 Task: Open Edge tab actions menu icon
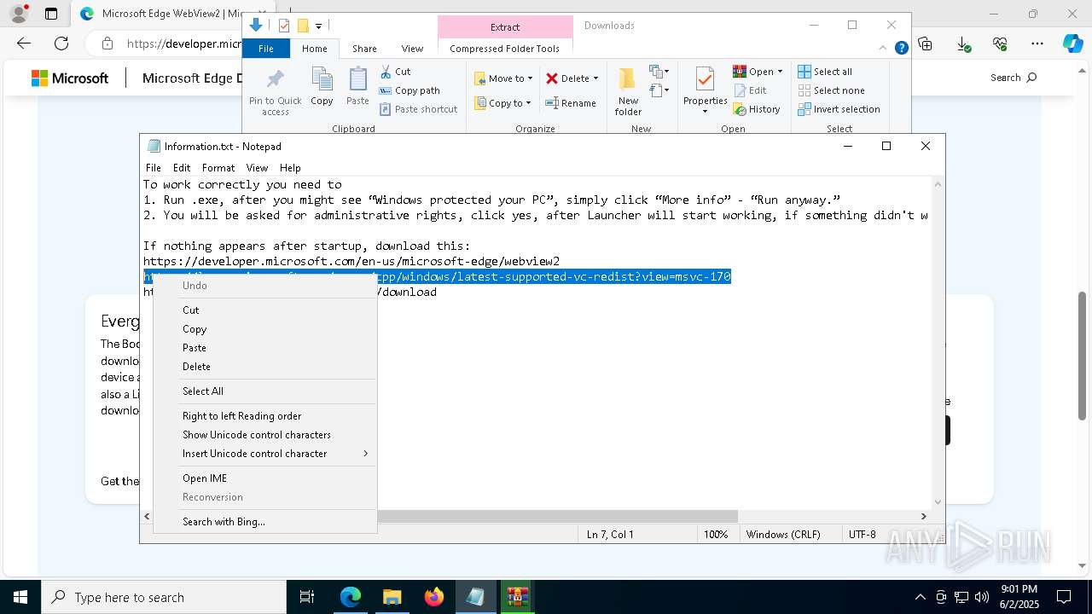[51, 14]
